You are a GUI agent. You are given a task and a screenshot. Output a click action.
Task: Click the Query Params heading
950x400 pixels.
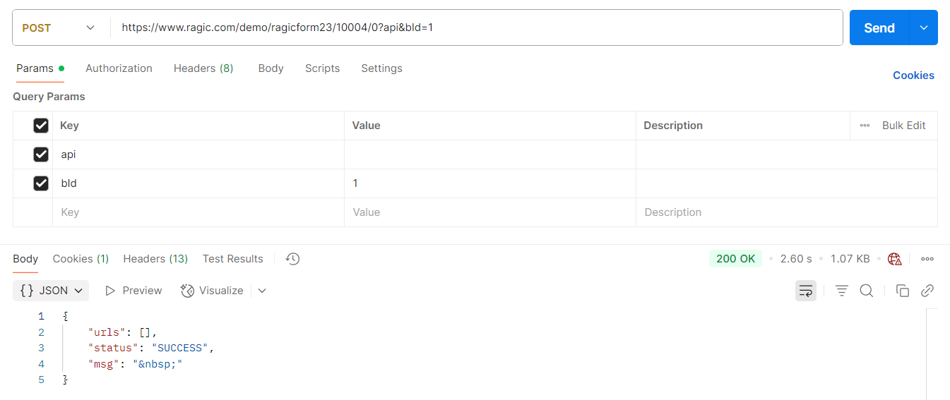pos(49,97)
